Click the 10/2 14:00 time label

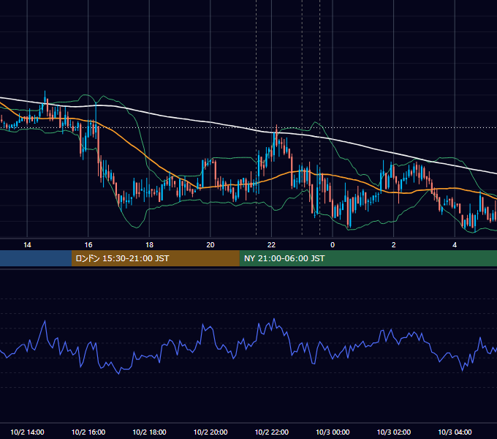coord(27,432)
